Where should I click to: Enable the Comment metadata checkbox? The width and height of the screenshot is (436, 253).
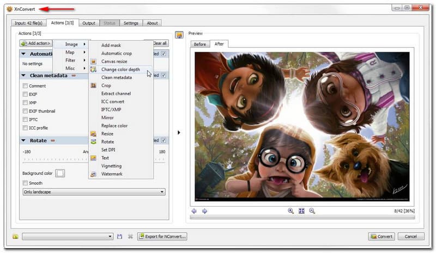pos(25,86)
